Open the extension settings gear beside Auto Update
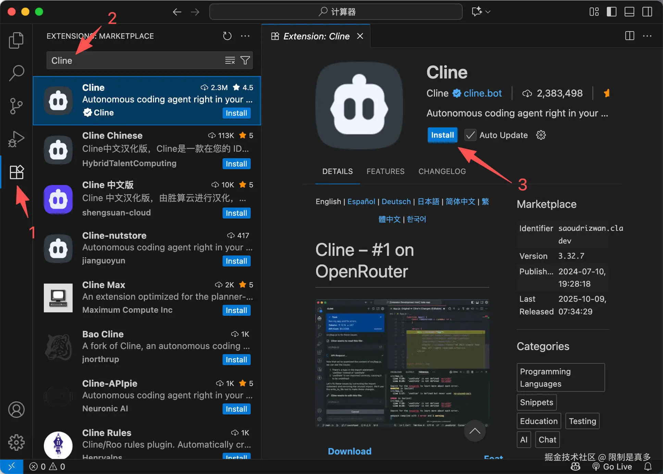Image resolution: width=663 pixels, height=474 pixels. pos(541,135)
